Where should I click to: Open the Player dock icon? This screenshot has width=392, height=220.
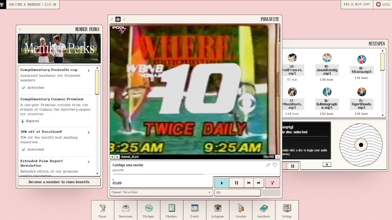(103, 210)
